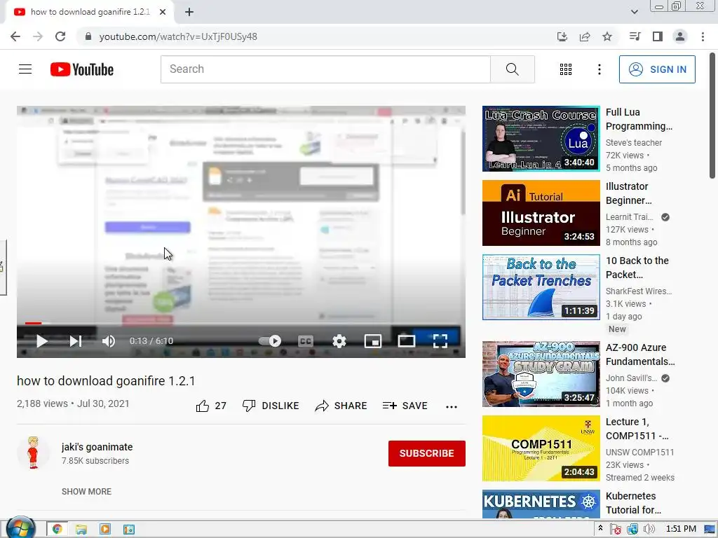
Task: Open the YouTube apps grid
Action: [566, 69]
